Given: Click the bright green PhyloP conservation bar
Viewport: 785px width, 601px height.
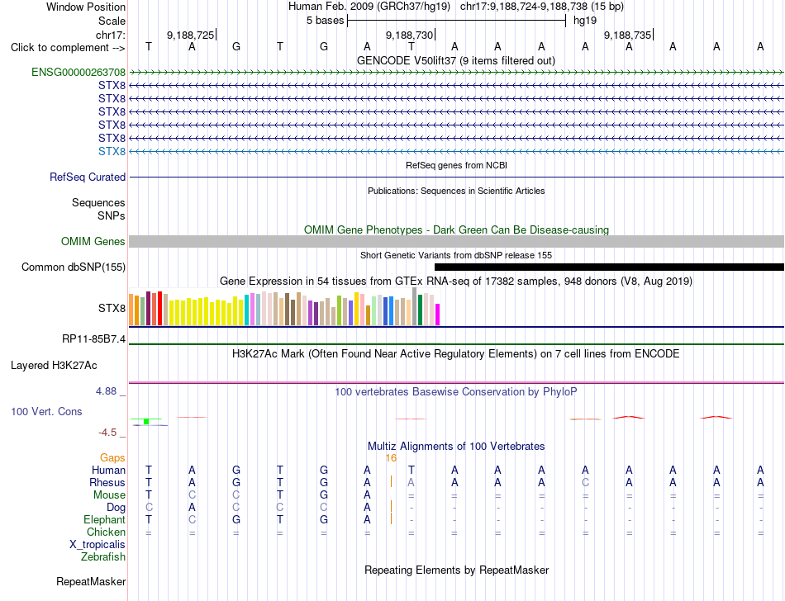Looking at the screenshot, I should [x=146, y=422].
